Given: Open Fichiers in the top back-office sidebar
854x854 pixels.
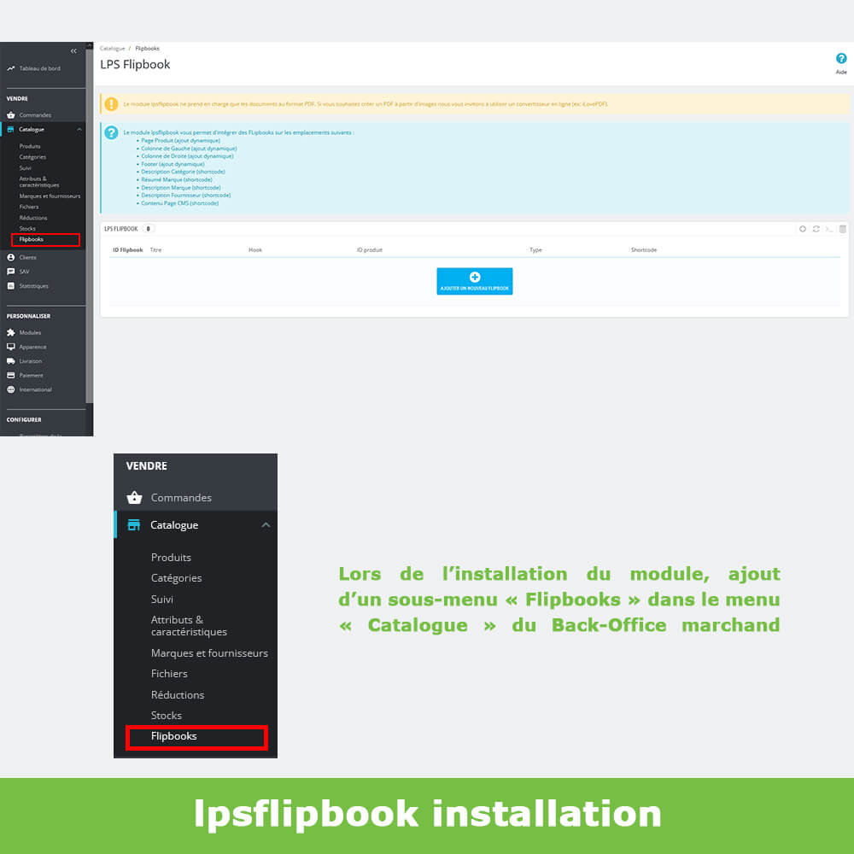Looking at the screenshot, I should click(29, 207).
